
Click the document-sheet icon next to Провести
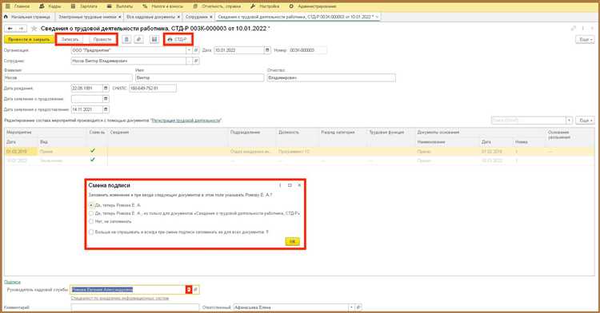pos(126,39)
